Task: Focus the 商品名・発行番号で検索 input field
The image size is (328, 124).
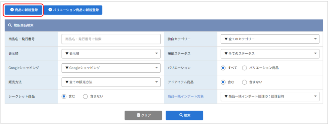Action: click(x=111, y=39)
